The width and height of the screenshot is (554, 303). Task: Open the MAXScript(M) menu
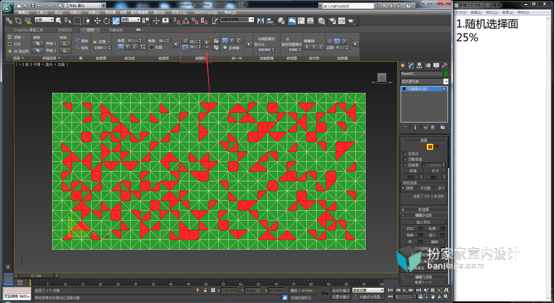point(206,12)
